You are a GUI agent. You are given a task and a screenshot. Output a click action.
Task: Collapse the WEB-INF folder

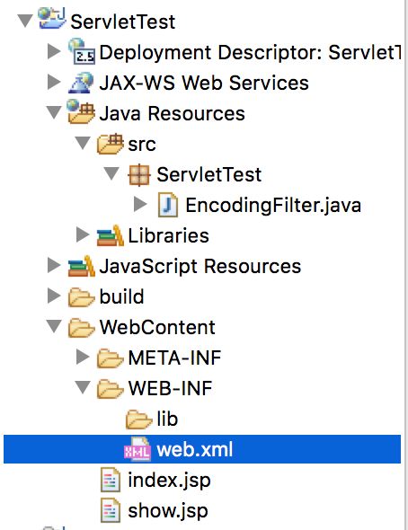tap(83, 388)
